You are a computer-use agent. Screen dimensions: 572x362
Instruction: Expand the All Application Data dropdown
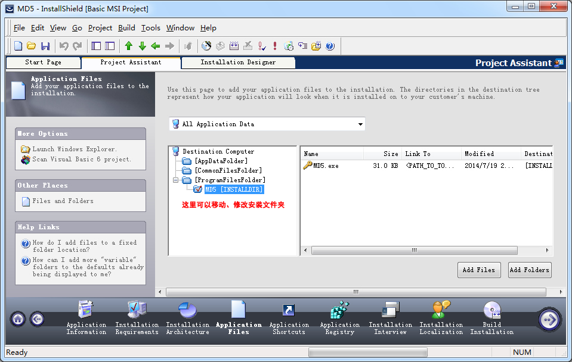[360, 124]
